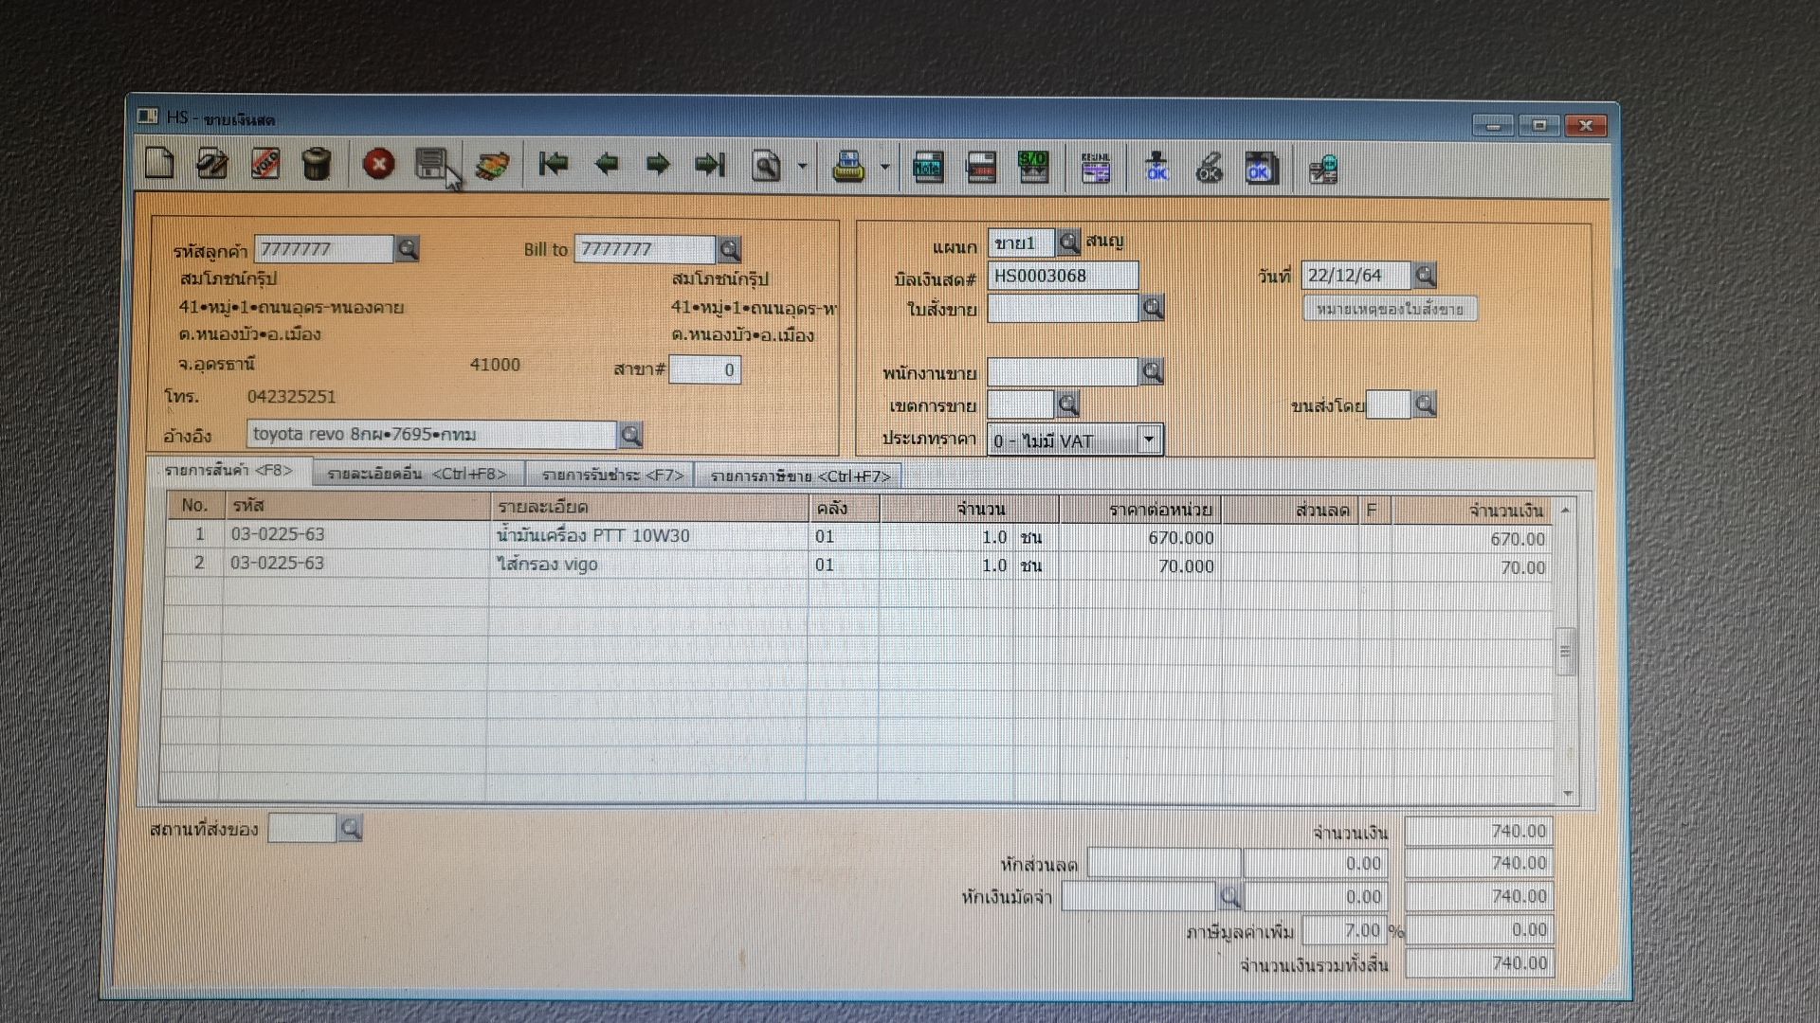Search Bill to customer lookup button
The width and height of the screenshot is (1820, 1023).
click(729, 249)
